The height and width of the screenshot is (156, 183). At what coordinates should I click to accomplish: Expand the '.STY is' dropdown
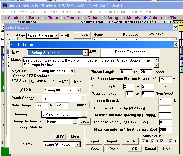(x=77, y=145)
